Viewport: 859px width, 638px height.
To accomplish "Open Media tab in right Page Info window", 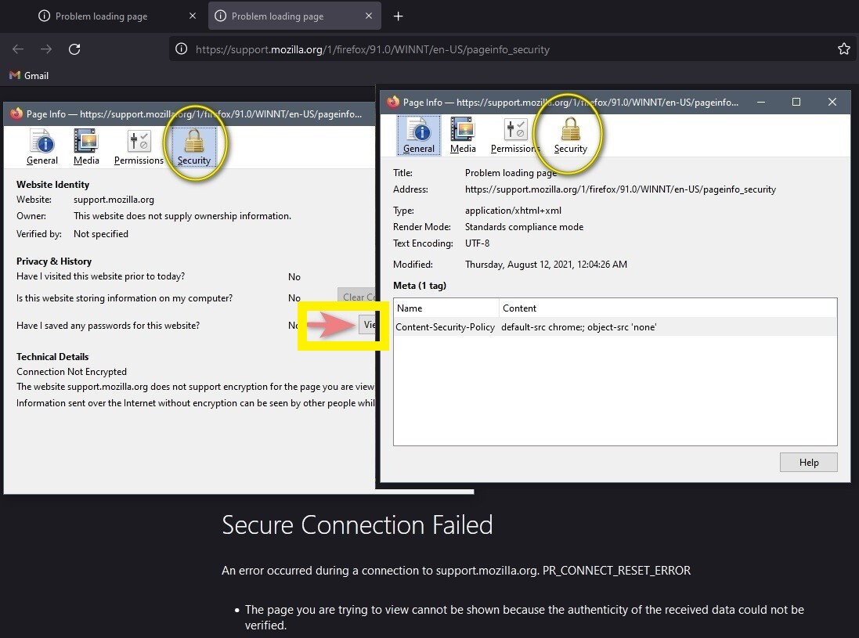I will coord(463,135).
